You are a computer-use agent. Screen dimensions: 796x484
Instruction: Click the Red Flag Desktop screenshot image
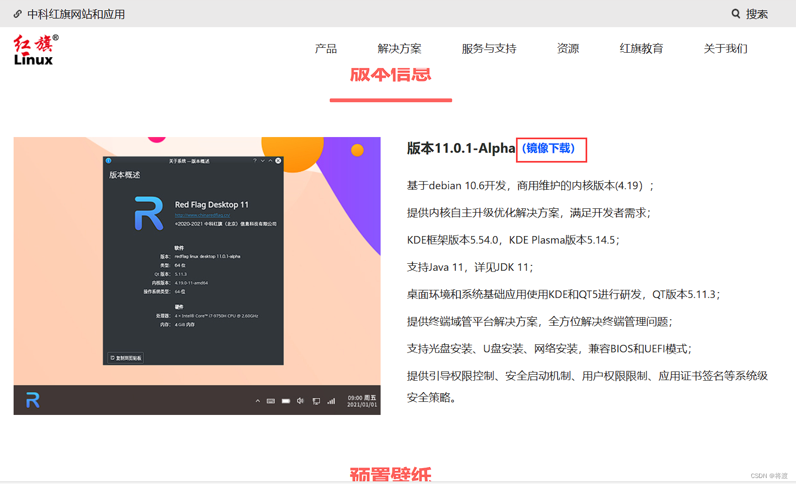pos(197,276)
